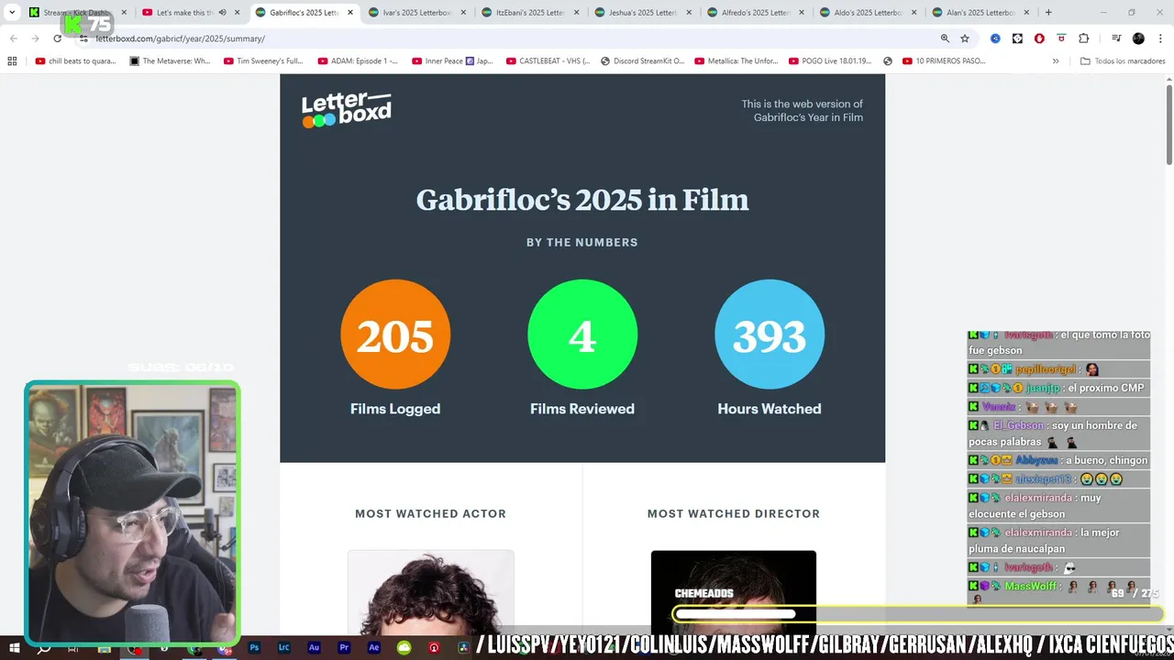Click the orange 205 Films Logged circle
This screenshot has width=1174, height=660.
[395, 335]
